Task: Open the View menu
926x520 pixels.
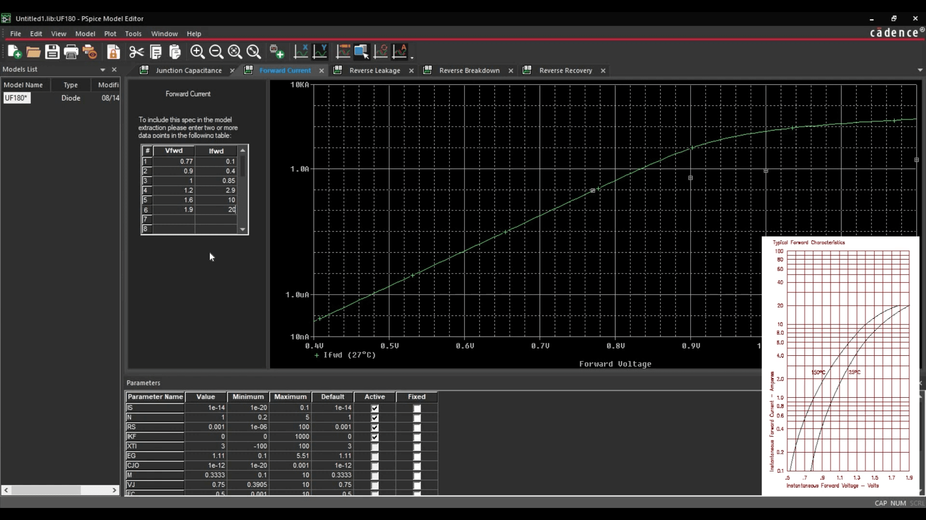Action: pyautogui.click(x=58, y=34)
